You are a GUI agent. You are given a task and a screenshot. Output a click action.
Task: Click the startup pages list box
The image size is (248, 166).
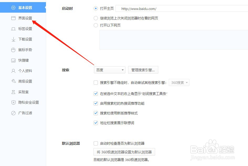coord(174,40)
